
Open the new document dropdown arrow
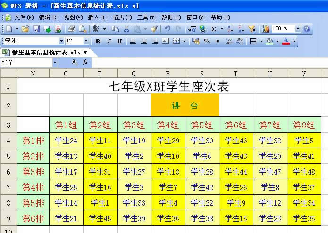[17, 29]
